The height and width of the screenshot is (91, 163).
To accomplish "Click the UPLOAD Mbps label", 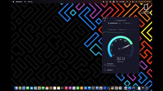I will click(x=129, y=23).
